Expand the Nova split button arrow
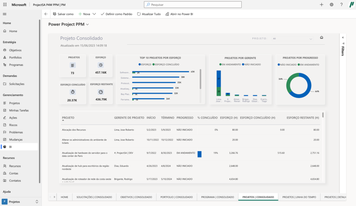Screen dimensions: 356x206 [94, 14]
